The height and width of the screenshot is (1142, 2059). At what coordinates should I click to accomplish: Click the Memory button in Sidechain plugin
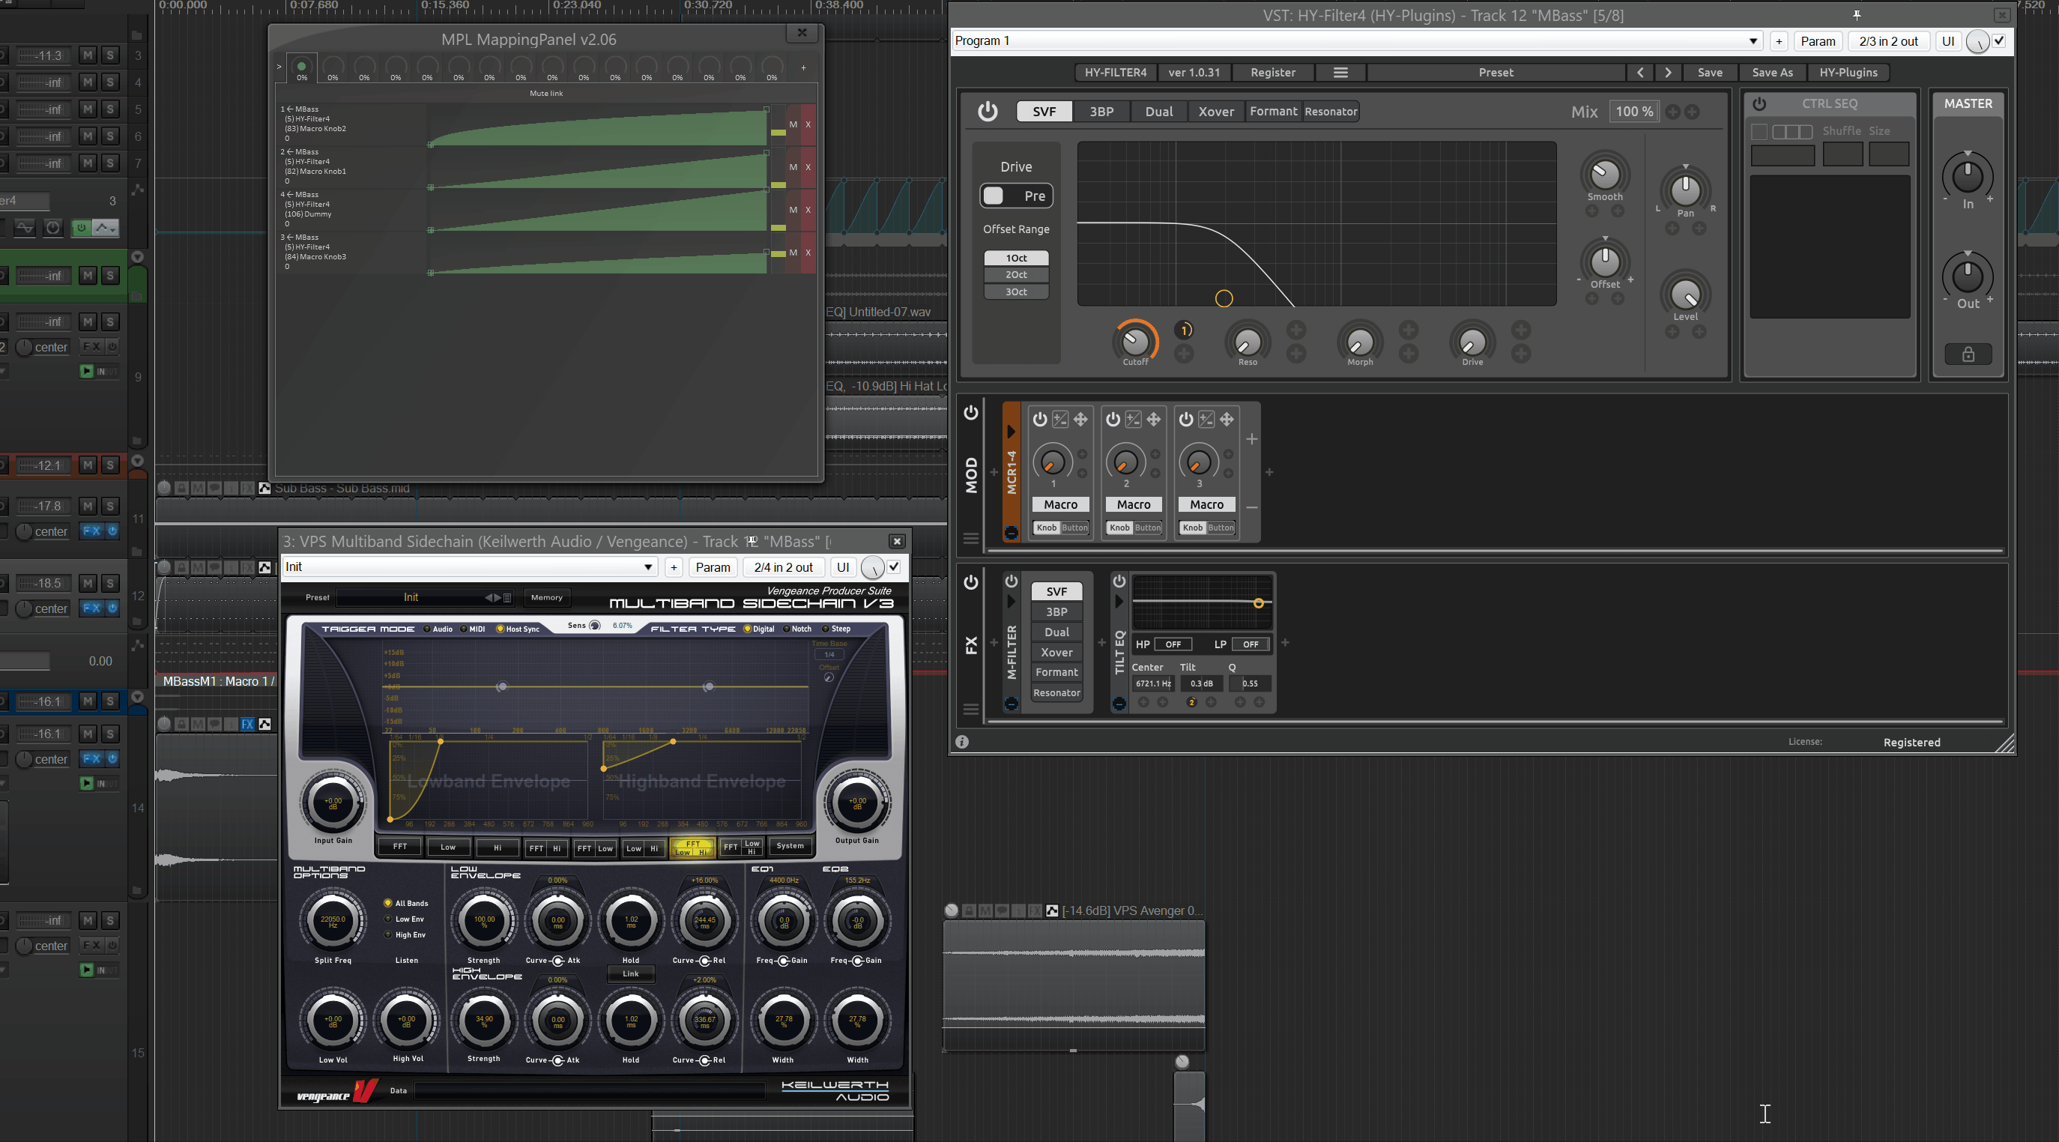point(547,598)
